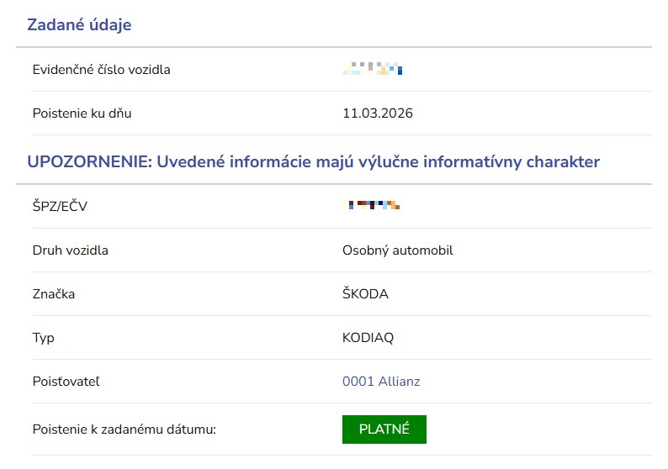
Task: Open the 0001 Allianz insurer link
Action: click(x=381, y=382)
